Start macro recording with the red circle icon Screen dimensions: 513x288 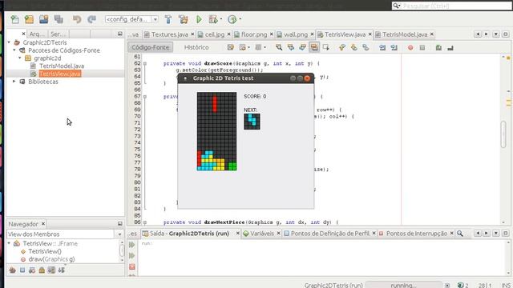[x=410, y=48]
